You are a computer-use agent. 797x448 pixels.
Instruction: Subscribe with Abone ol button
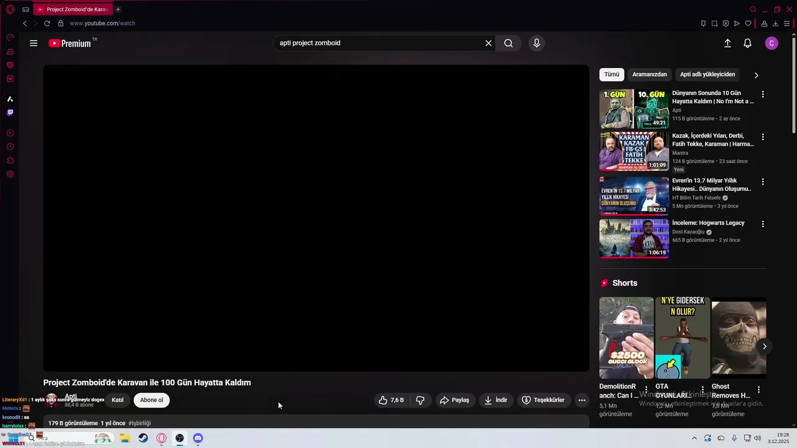151,400
